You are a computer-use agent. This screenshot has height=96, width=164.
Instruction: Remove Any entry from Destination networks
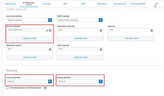[x=101, y=30]
